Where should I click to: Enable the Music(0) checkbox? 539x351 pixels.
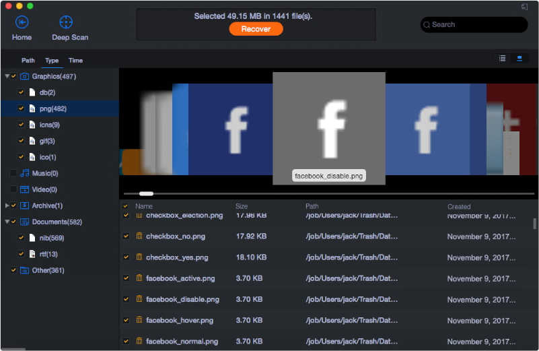[13, 173]
